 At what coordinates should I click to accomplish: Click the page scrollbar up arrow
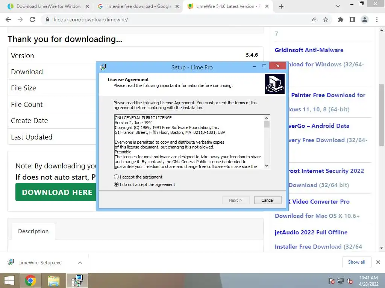[382, 30]
